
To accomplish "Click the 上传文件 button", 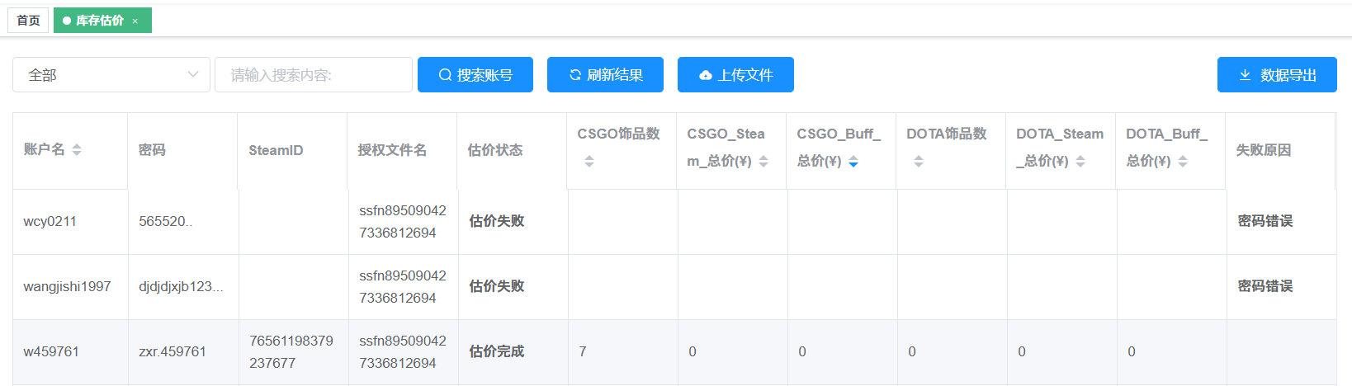I will pyautogui.click(x=735, y=75).
